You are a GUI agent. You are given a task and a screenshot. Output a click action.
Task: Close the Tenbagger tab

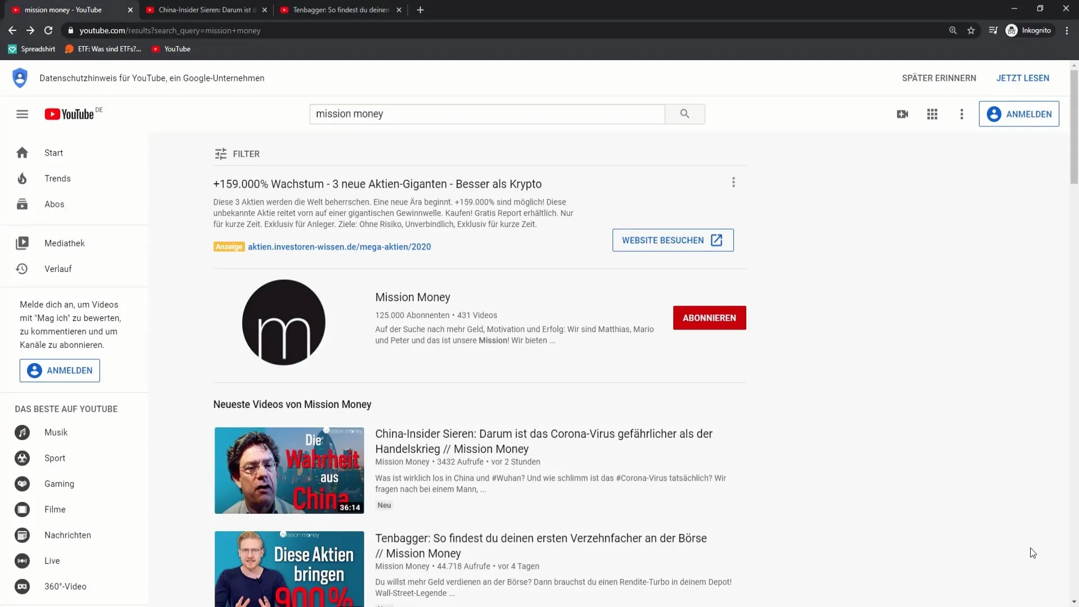pos(399,10)
